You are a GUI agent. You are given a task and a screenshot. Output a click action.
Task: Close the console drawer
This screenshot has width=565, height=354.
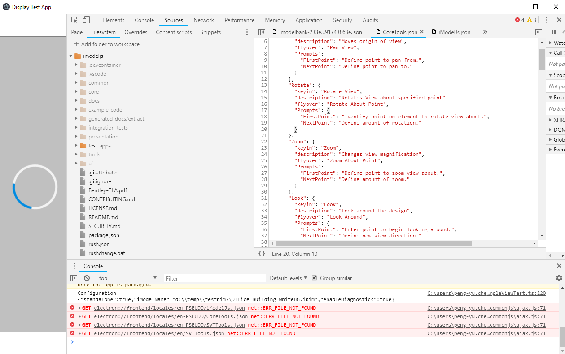point(559,266)
